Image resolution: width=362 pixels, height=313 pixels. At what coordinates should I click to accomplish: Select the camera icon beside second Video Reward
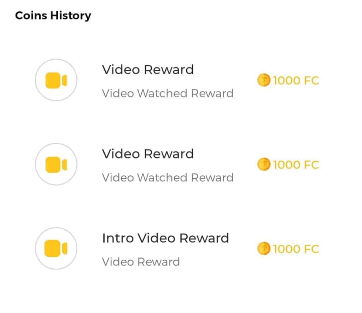(56, 164)
